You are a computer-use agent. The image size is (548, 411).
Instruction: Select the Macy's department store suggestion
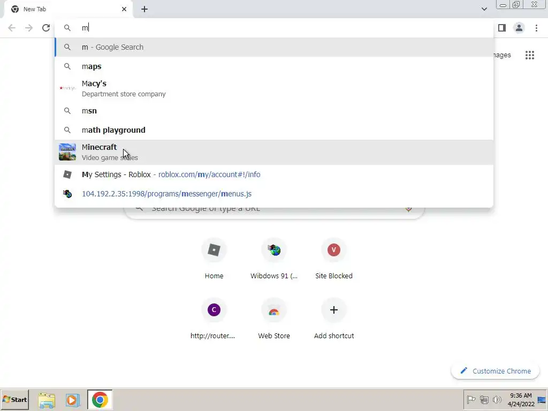click(x=274, y=88)
